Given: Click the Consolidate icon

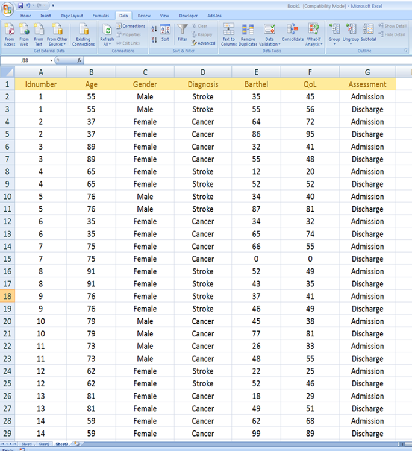Looking at the screenshot, I should click(x=293, y=33).
